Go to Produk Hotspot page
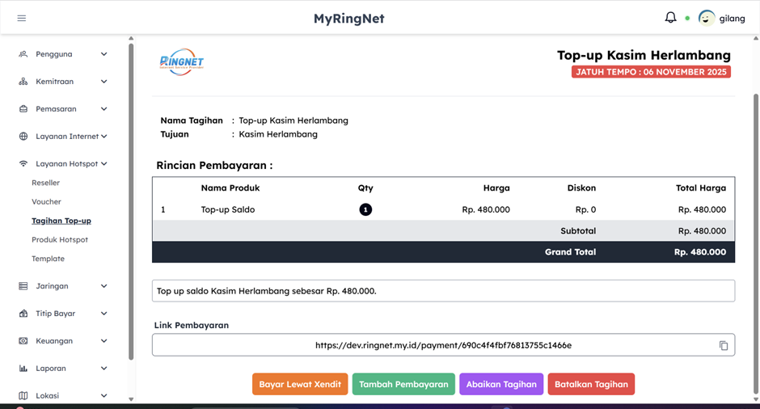Image resolution: width=760 pixels, height=409 pixels. click(x=60, y=240)
